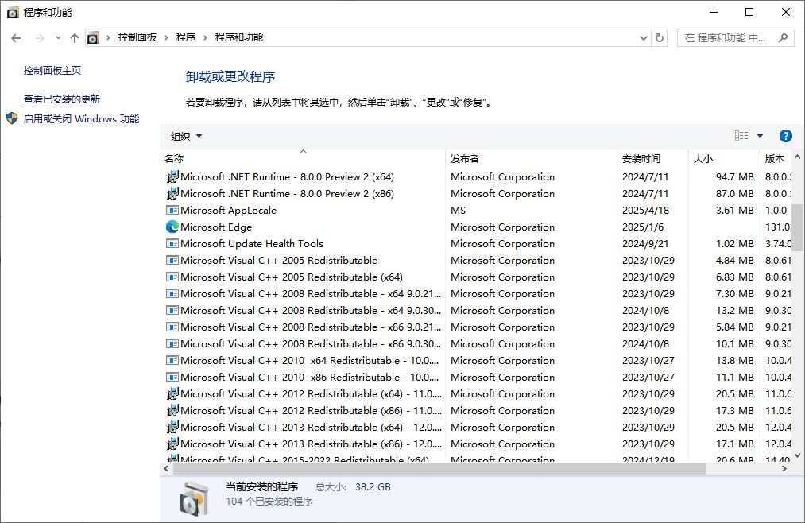Sort by the 安装时间 column header
Screen dimensions: 805x523
[x=652, y=159]
